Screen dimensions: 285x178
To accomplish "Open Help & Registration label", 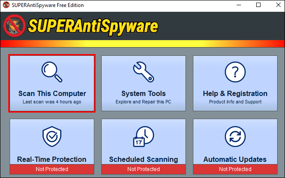I will (x=235, y=93).
